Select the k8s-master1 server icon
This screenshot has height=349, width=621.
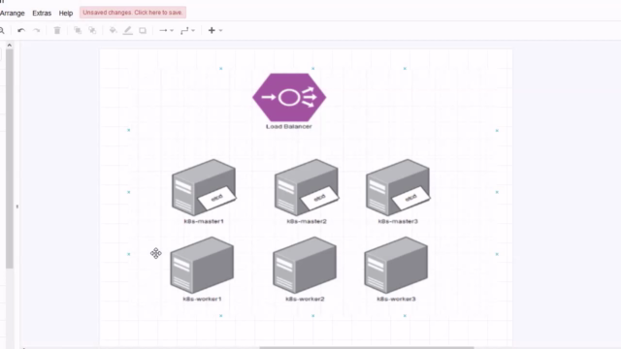tap(204, 187)
